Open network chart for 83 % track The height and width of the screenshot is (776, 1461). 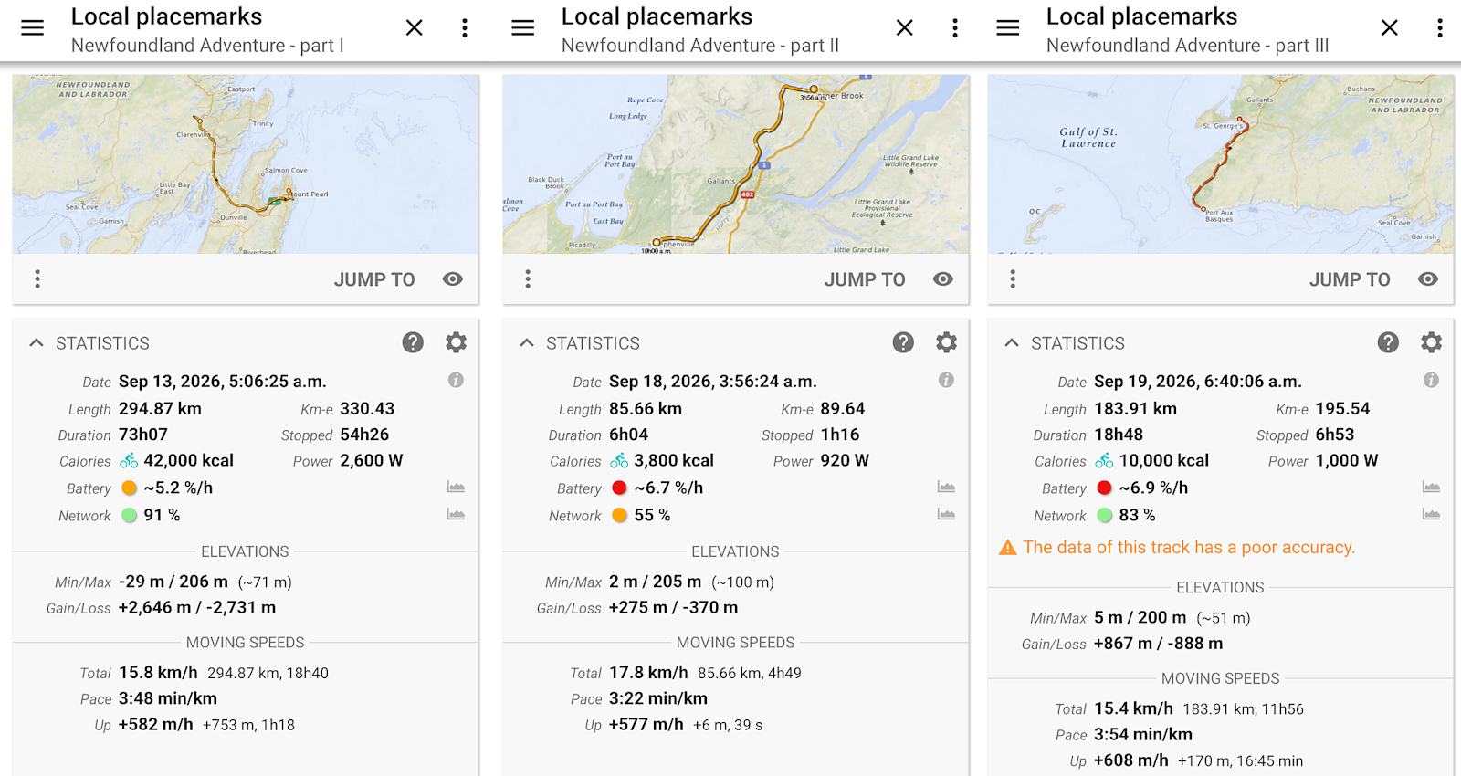click(1431, 515)
